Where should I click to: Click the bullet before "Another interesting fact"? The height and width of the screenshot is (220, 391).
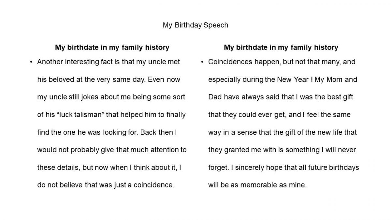31,62
